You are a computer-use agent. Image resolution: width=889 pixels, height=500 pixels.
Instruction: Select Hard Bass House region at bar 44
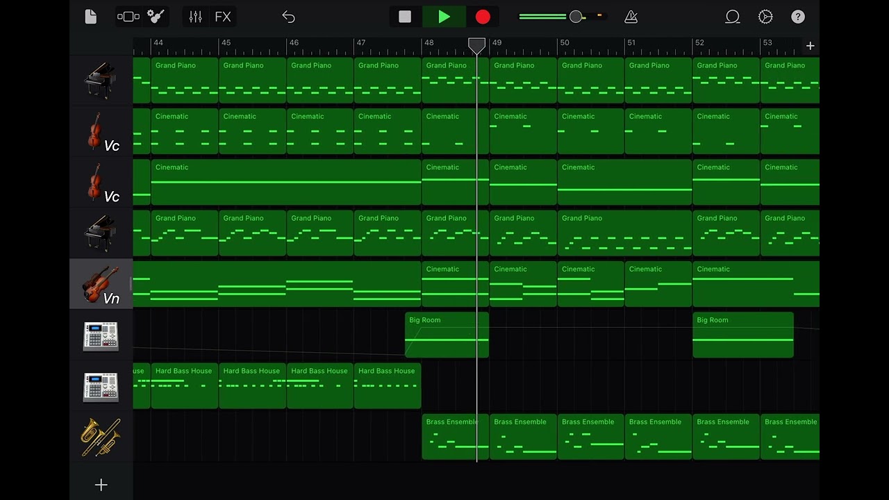point(185,386)
